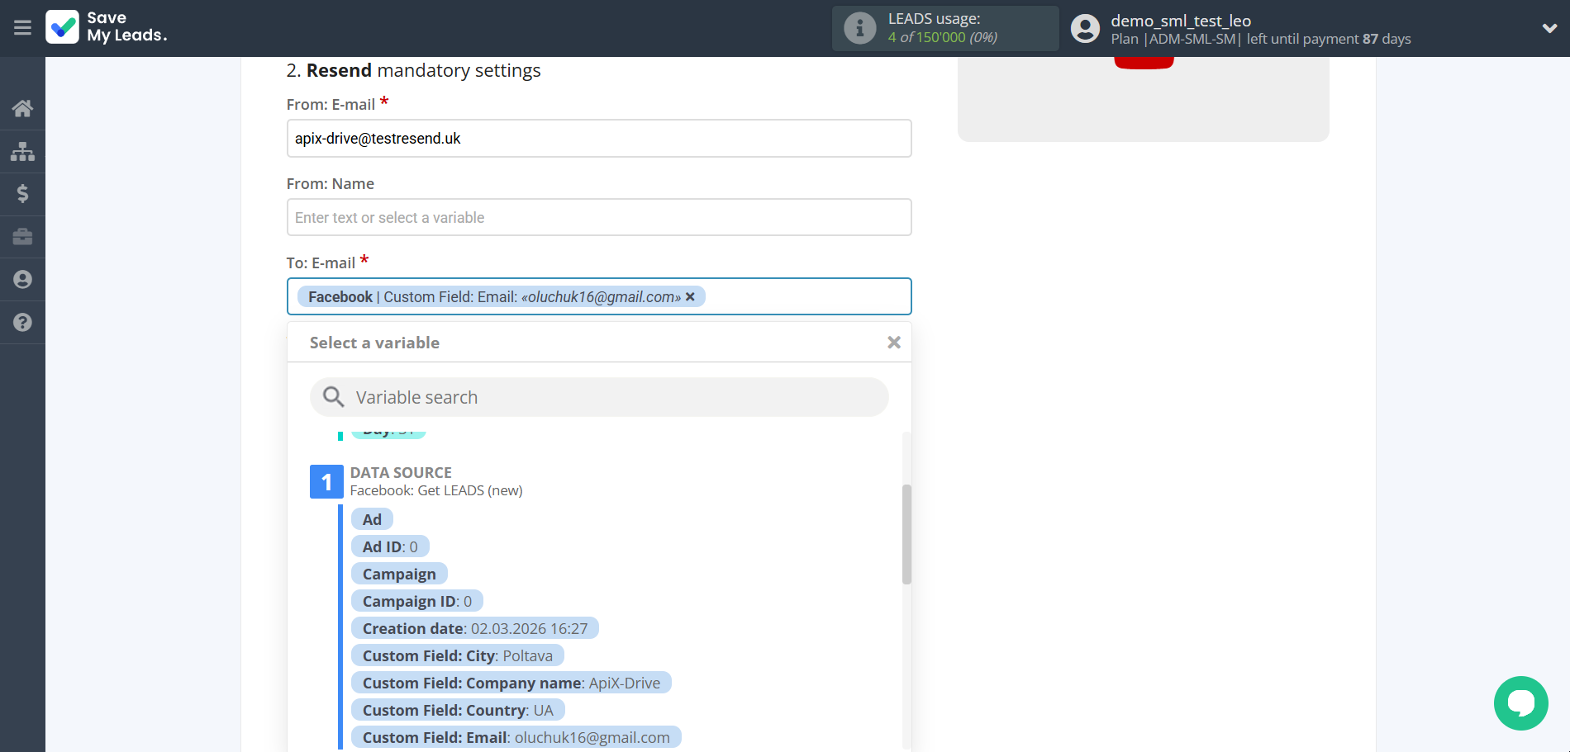Screen dimensions: 1570x752
Task: Open your profile from the sidebar
Action: (22, 280)
